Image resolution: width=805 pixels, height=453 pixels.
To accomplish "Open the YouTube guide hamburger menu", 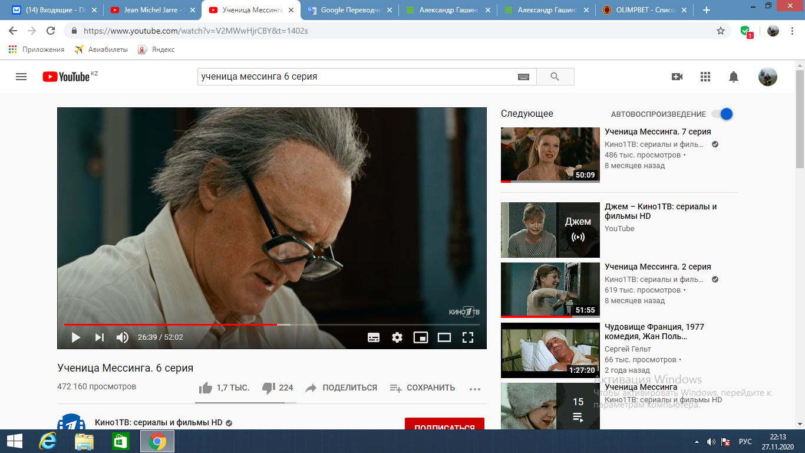I will click(21, 77).
